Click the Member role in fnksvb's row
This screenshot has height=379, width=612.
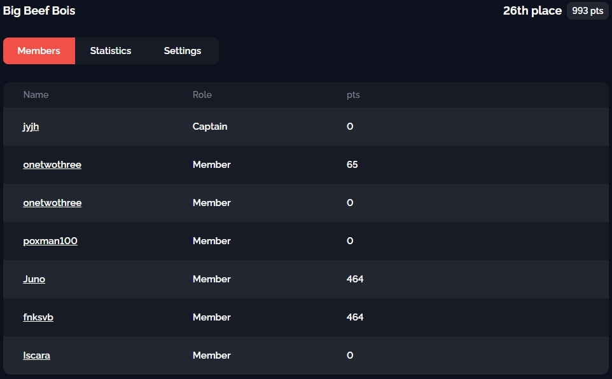pyautogui.click(x=212, y=317)
